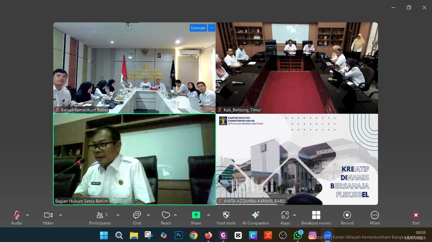Start recording the meeting
Viewport: 432px width, 242px height.
[x=347, y=215]
